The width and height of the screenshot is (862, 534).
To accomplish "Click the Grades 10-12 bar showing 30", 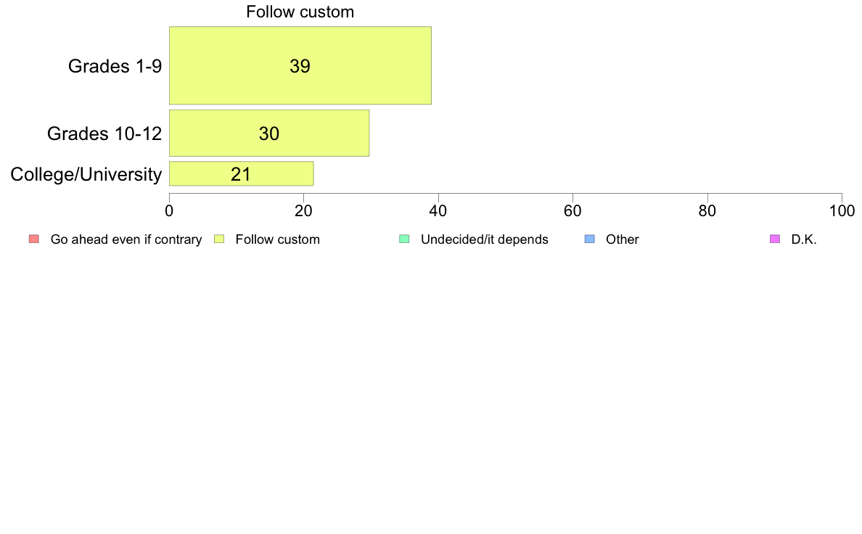I will pyautogui.click(x=269, y=133).
